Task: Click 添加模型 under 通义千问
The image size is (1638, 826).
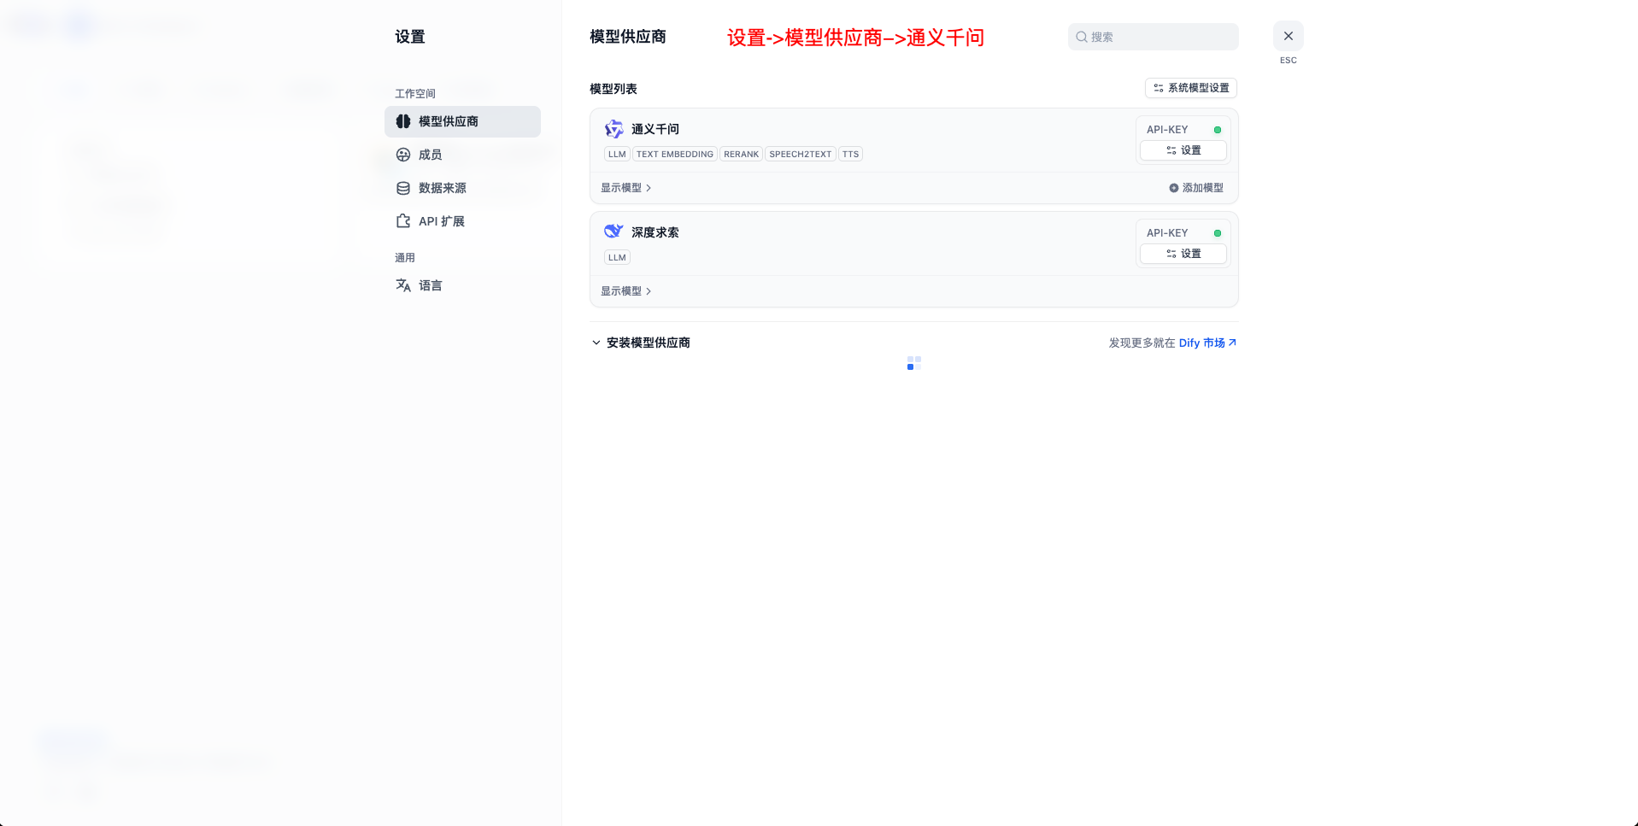Action: [x=1196, y=188]
